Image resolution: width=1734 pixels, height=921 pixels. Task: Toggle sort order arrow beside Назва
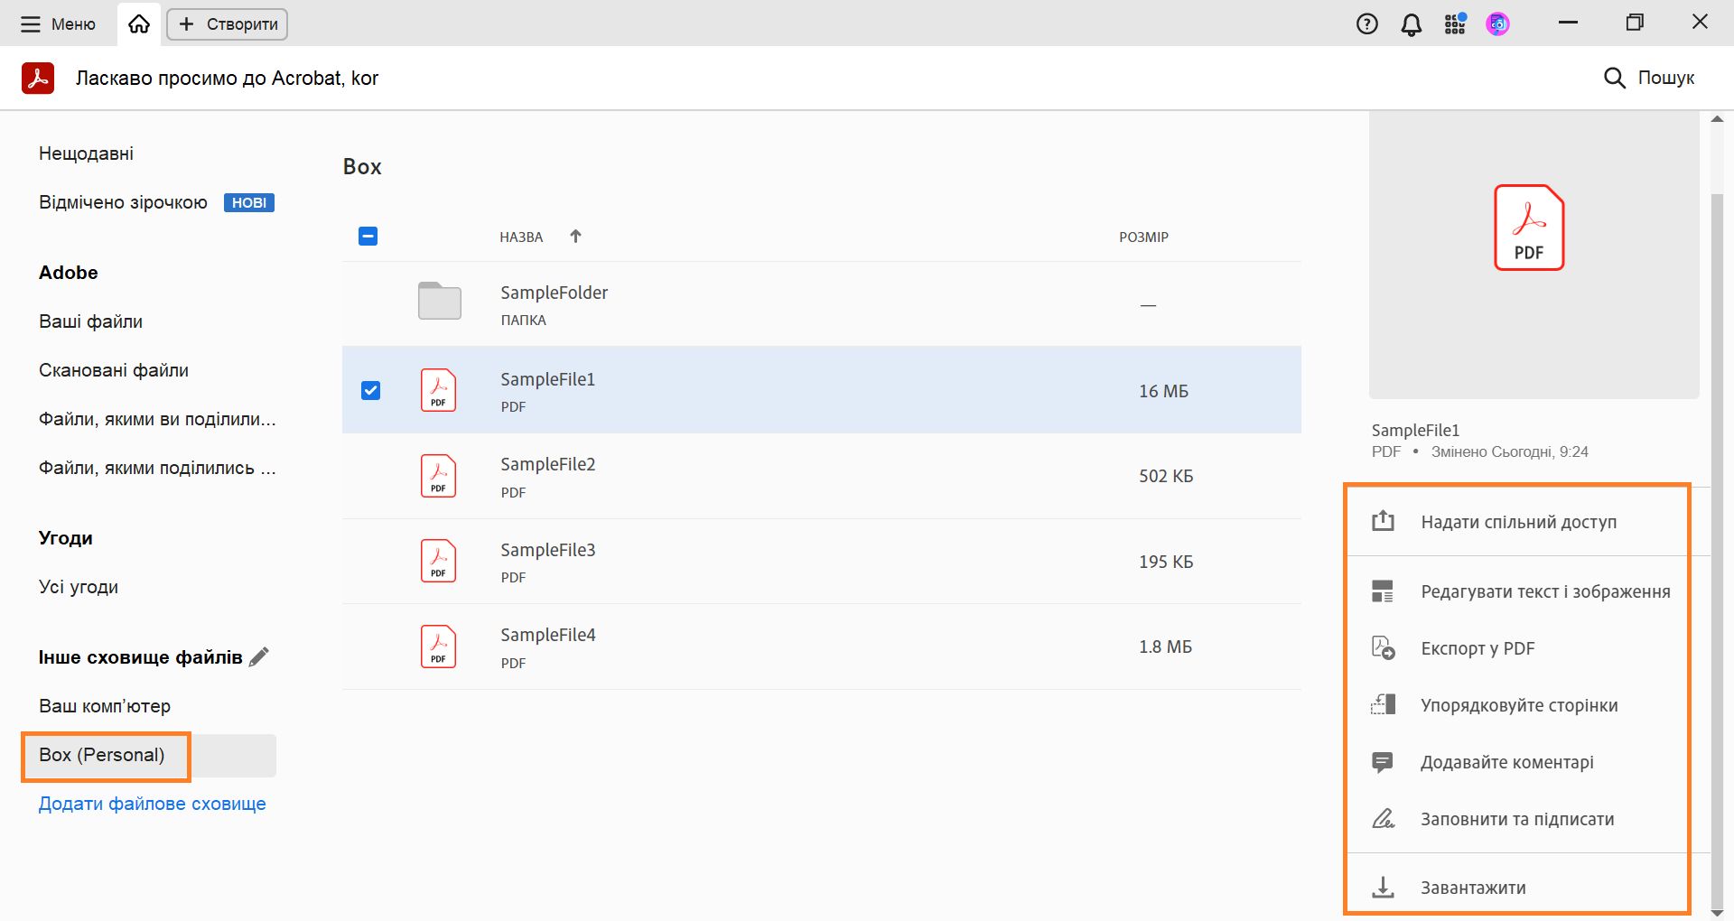[575, 237]
